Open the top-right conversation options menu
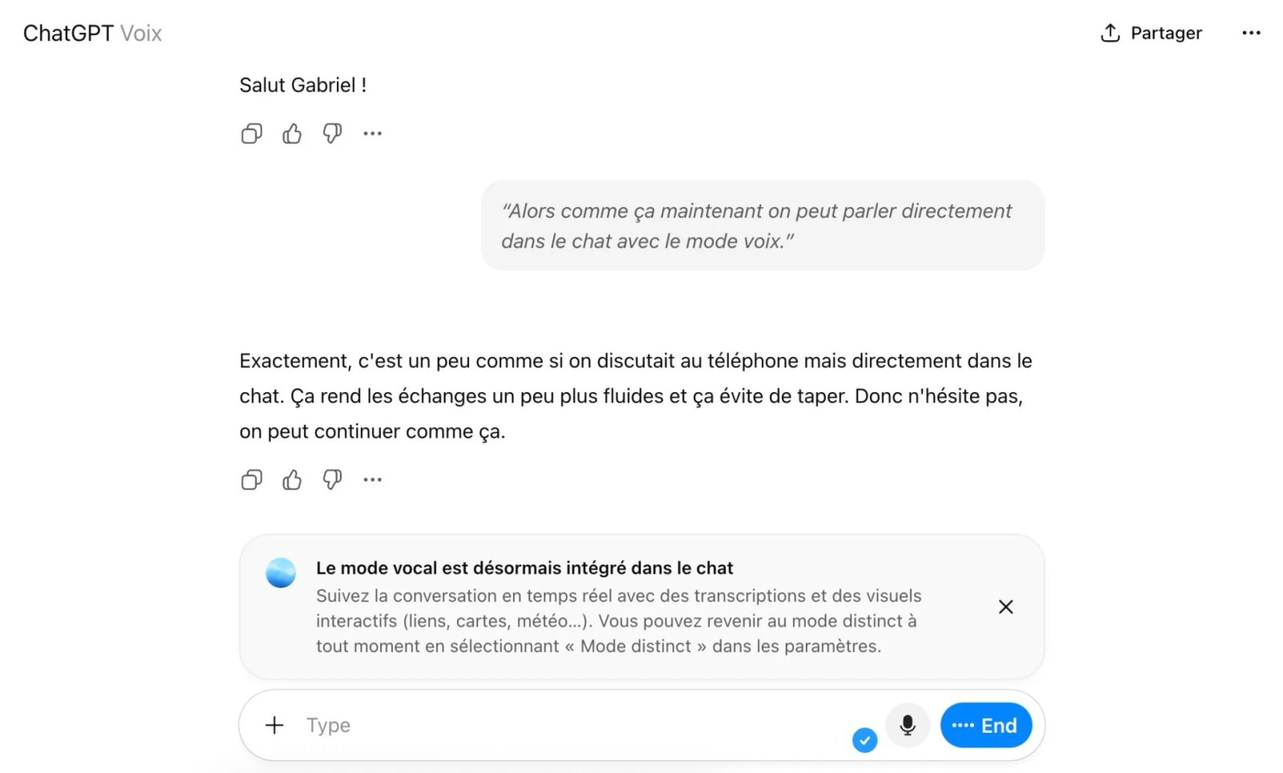Image resolution: width=1283 pixels, height=773 pixels. tap(1251, 33)
